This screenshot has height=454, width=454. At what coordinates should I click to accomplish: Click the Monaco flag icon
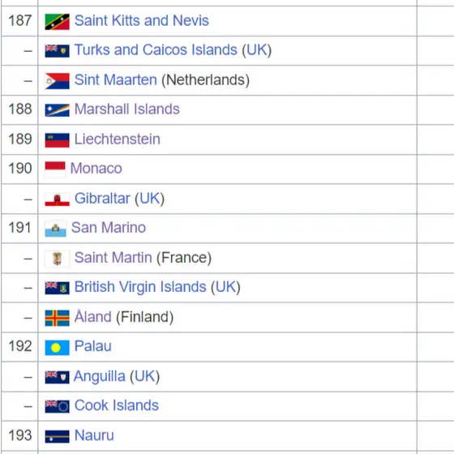point(55,169)
